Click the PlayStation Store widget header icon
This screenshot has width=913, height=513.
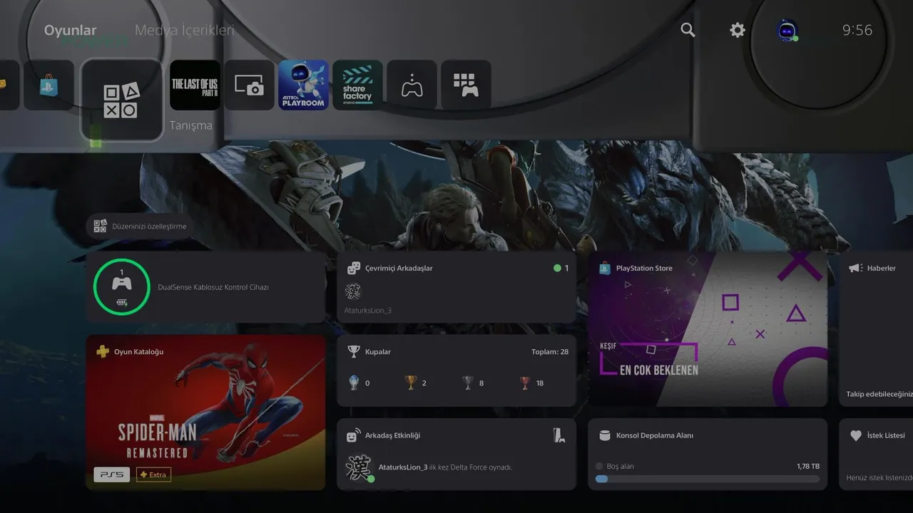[604, 268]
